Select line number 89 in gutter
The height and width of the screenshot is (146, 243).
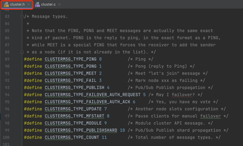[7, 59]
